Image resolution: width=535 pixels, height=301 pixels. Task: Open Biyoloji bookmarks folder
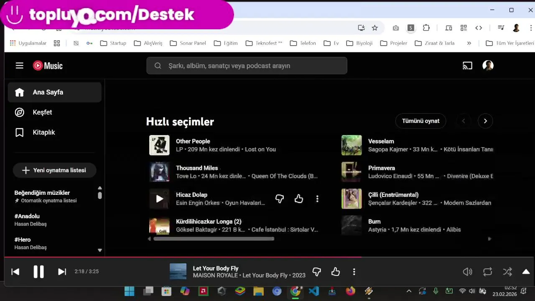pyautogui.click(x=359, y=43)
